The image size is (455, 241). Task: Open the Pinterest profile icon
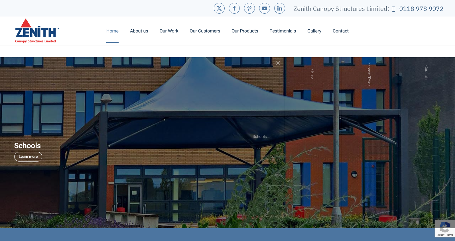[249, 8]
